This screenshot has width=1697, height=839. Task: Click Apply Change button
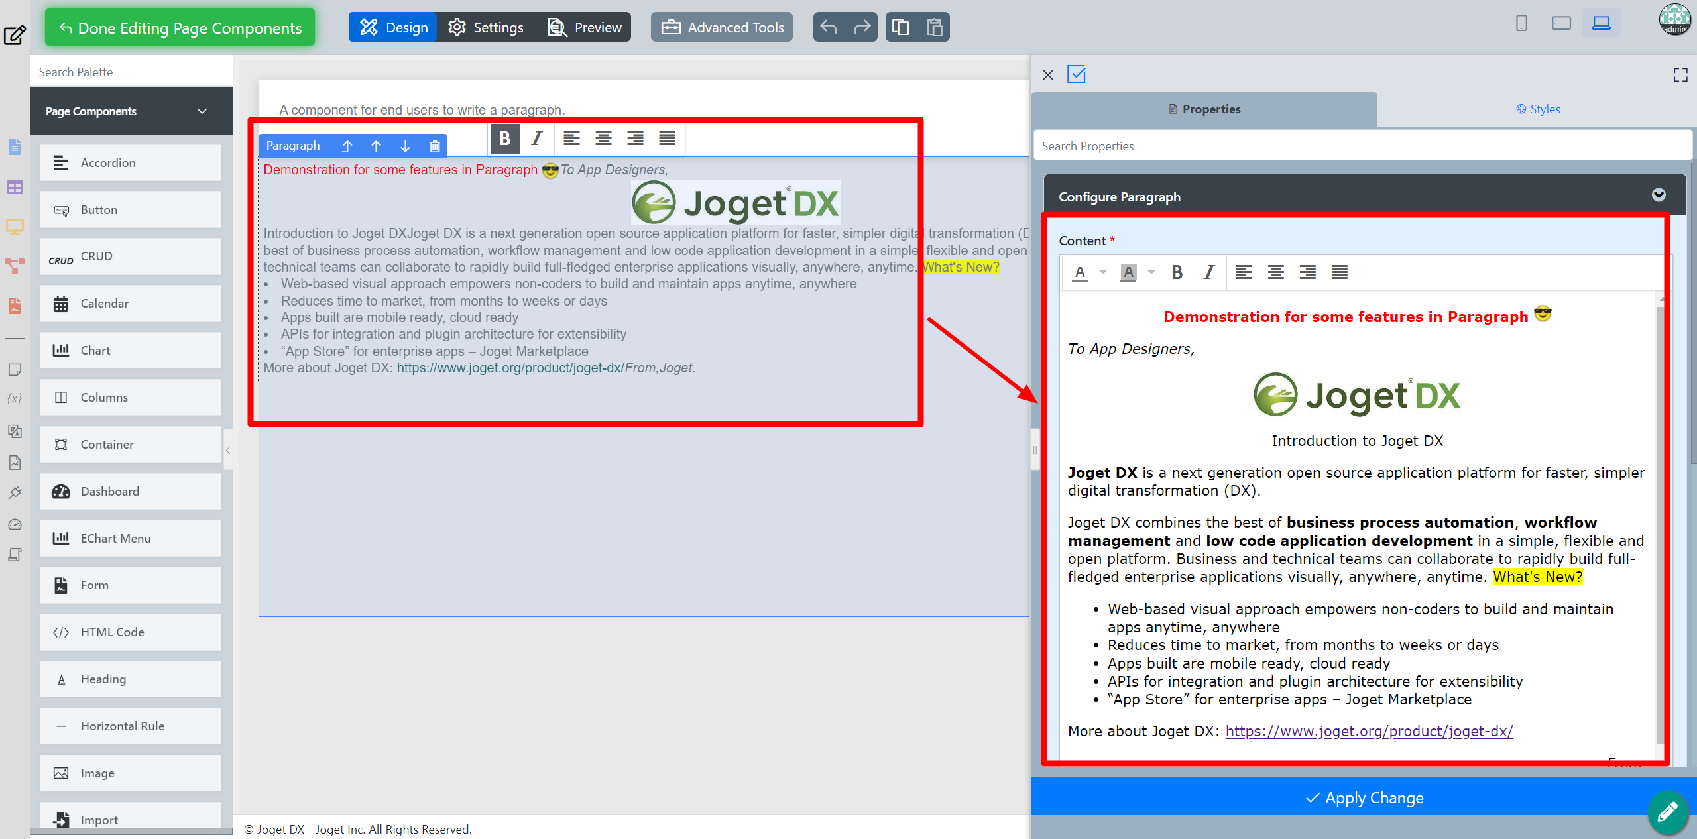(1364, 798)
